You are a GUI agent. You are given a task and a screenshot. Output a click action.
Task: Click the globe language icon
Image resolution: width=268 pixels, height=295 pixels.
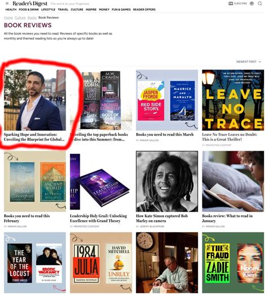point(252,3)
